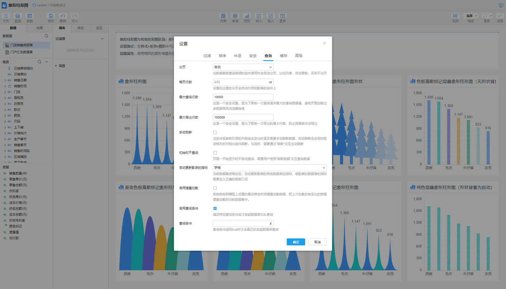This screenshot has width=506, height=289.
Task: Click the 视图 view eye icon
Action: pyautogui.click(x=455, y=16)
